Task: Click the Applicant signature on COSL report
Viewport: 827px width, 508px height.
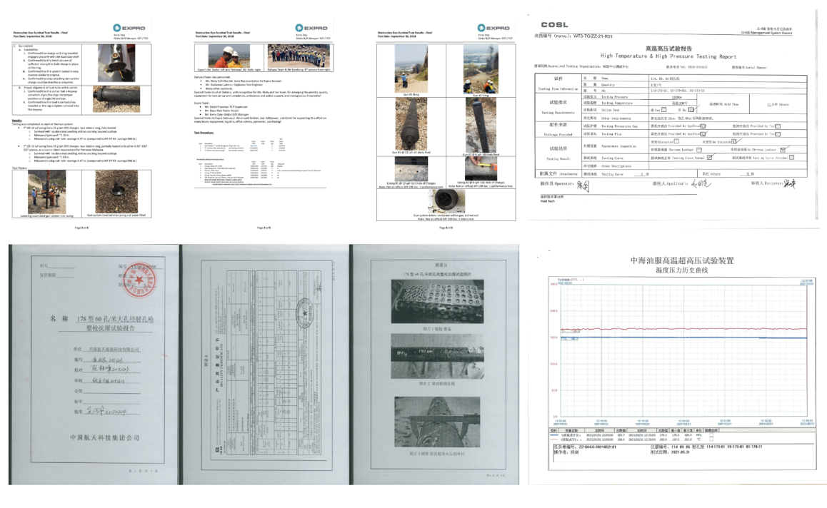Action: (701, 183)
